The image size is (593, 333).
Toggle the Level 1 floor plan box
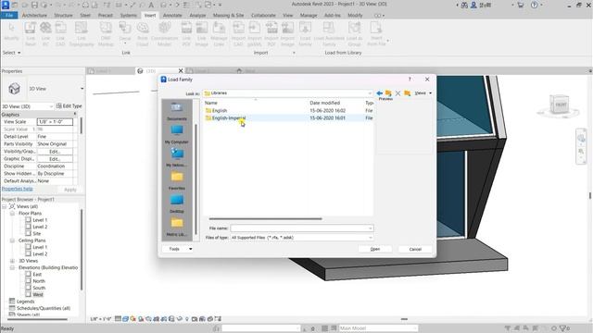click(29, 220)
